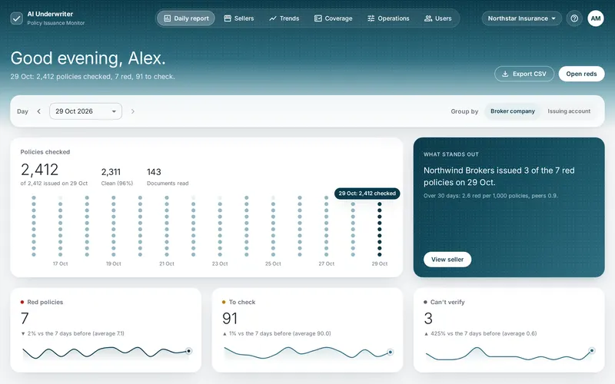Image resolution: width=615 pixels, height=384 pixels.
Task: Expand the Northstar Insurance dropdown
Action: click(x=522, y=18)
